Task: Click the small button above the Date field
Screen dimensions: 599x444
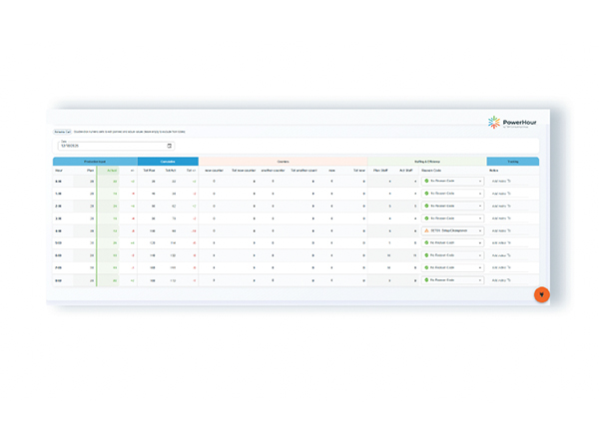Action: coord(60,132)
